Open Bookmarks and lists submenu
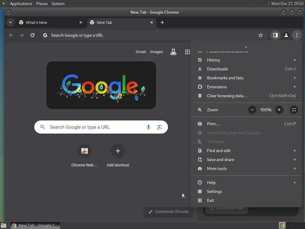 pyautogui.click(x=246, y=78)
